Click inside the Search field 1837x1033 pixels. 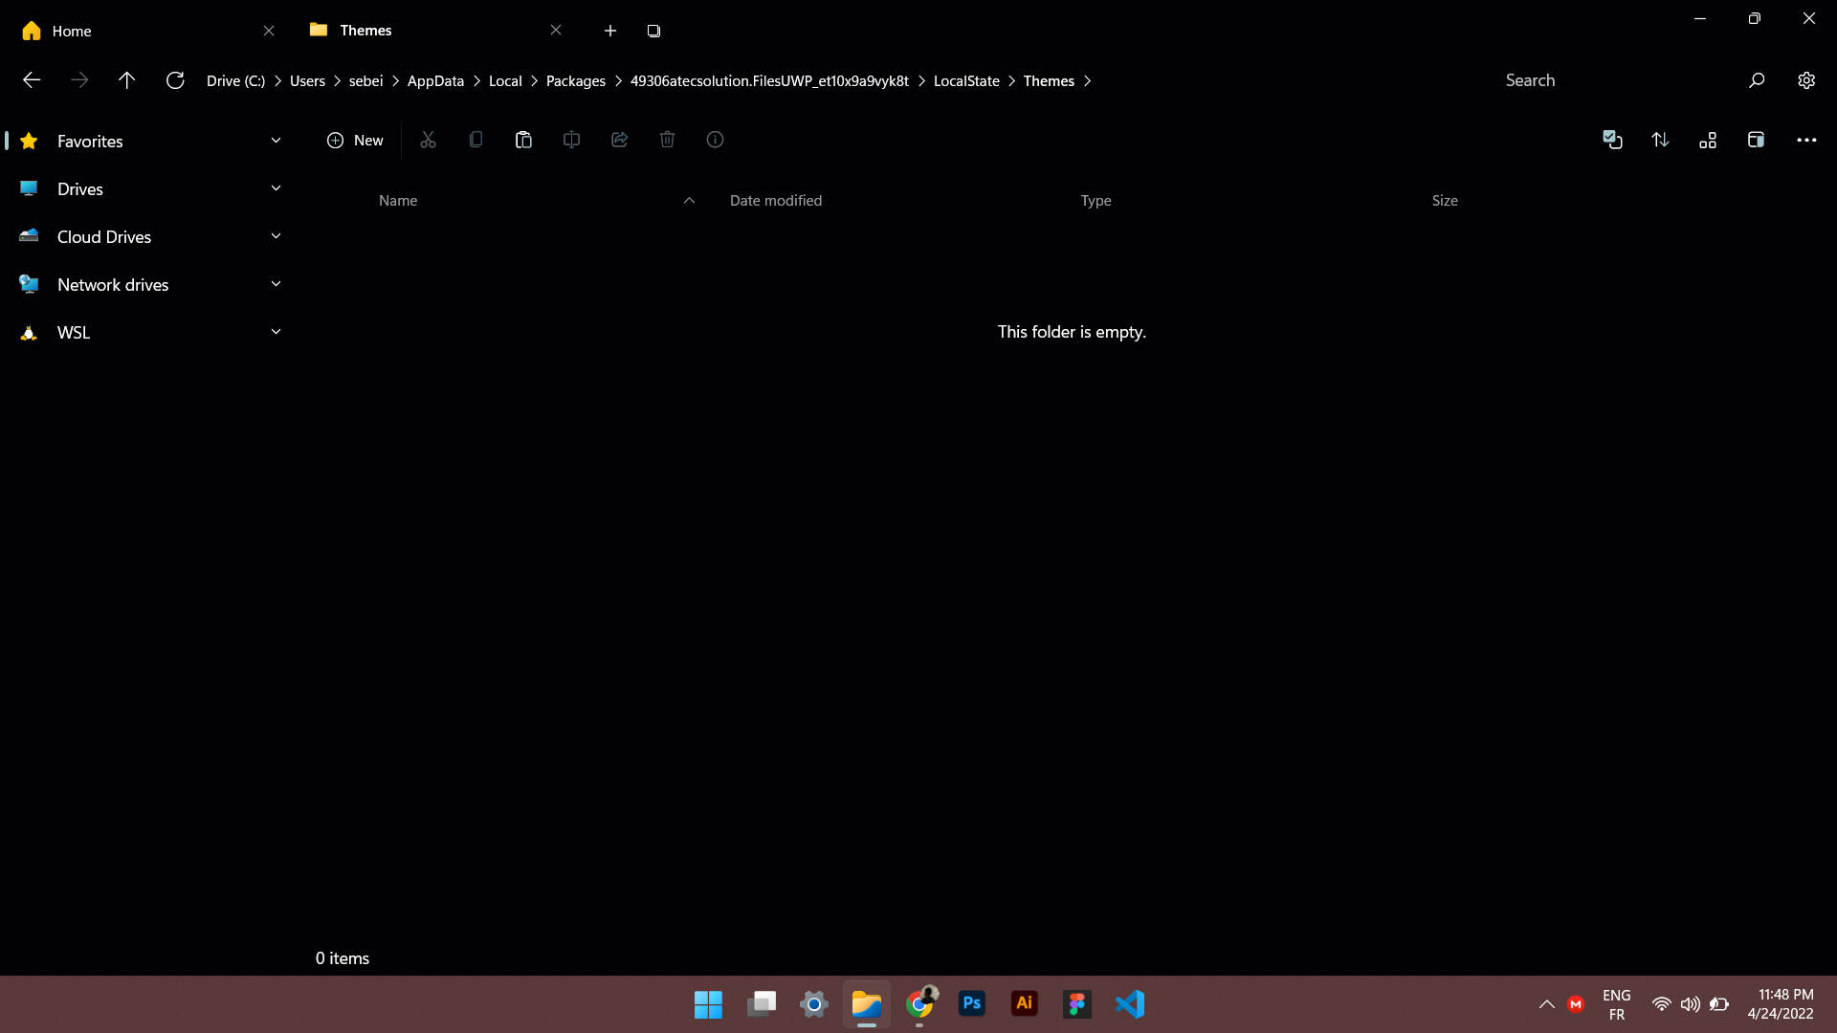(1569, 80)
